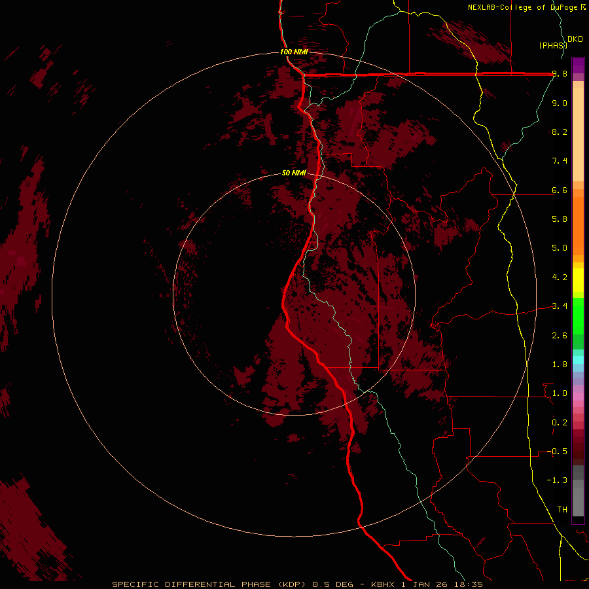589x589 pixels.
Task: Click the TH label on the color scale
Action: (x=562, y=510)
